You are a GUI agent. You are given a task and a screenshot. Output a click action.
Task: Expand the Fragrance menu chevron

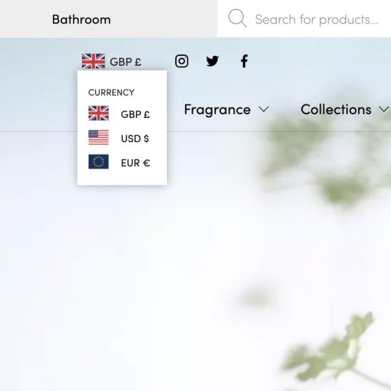[x=263, y=109]
